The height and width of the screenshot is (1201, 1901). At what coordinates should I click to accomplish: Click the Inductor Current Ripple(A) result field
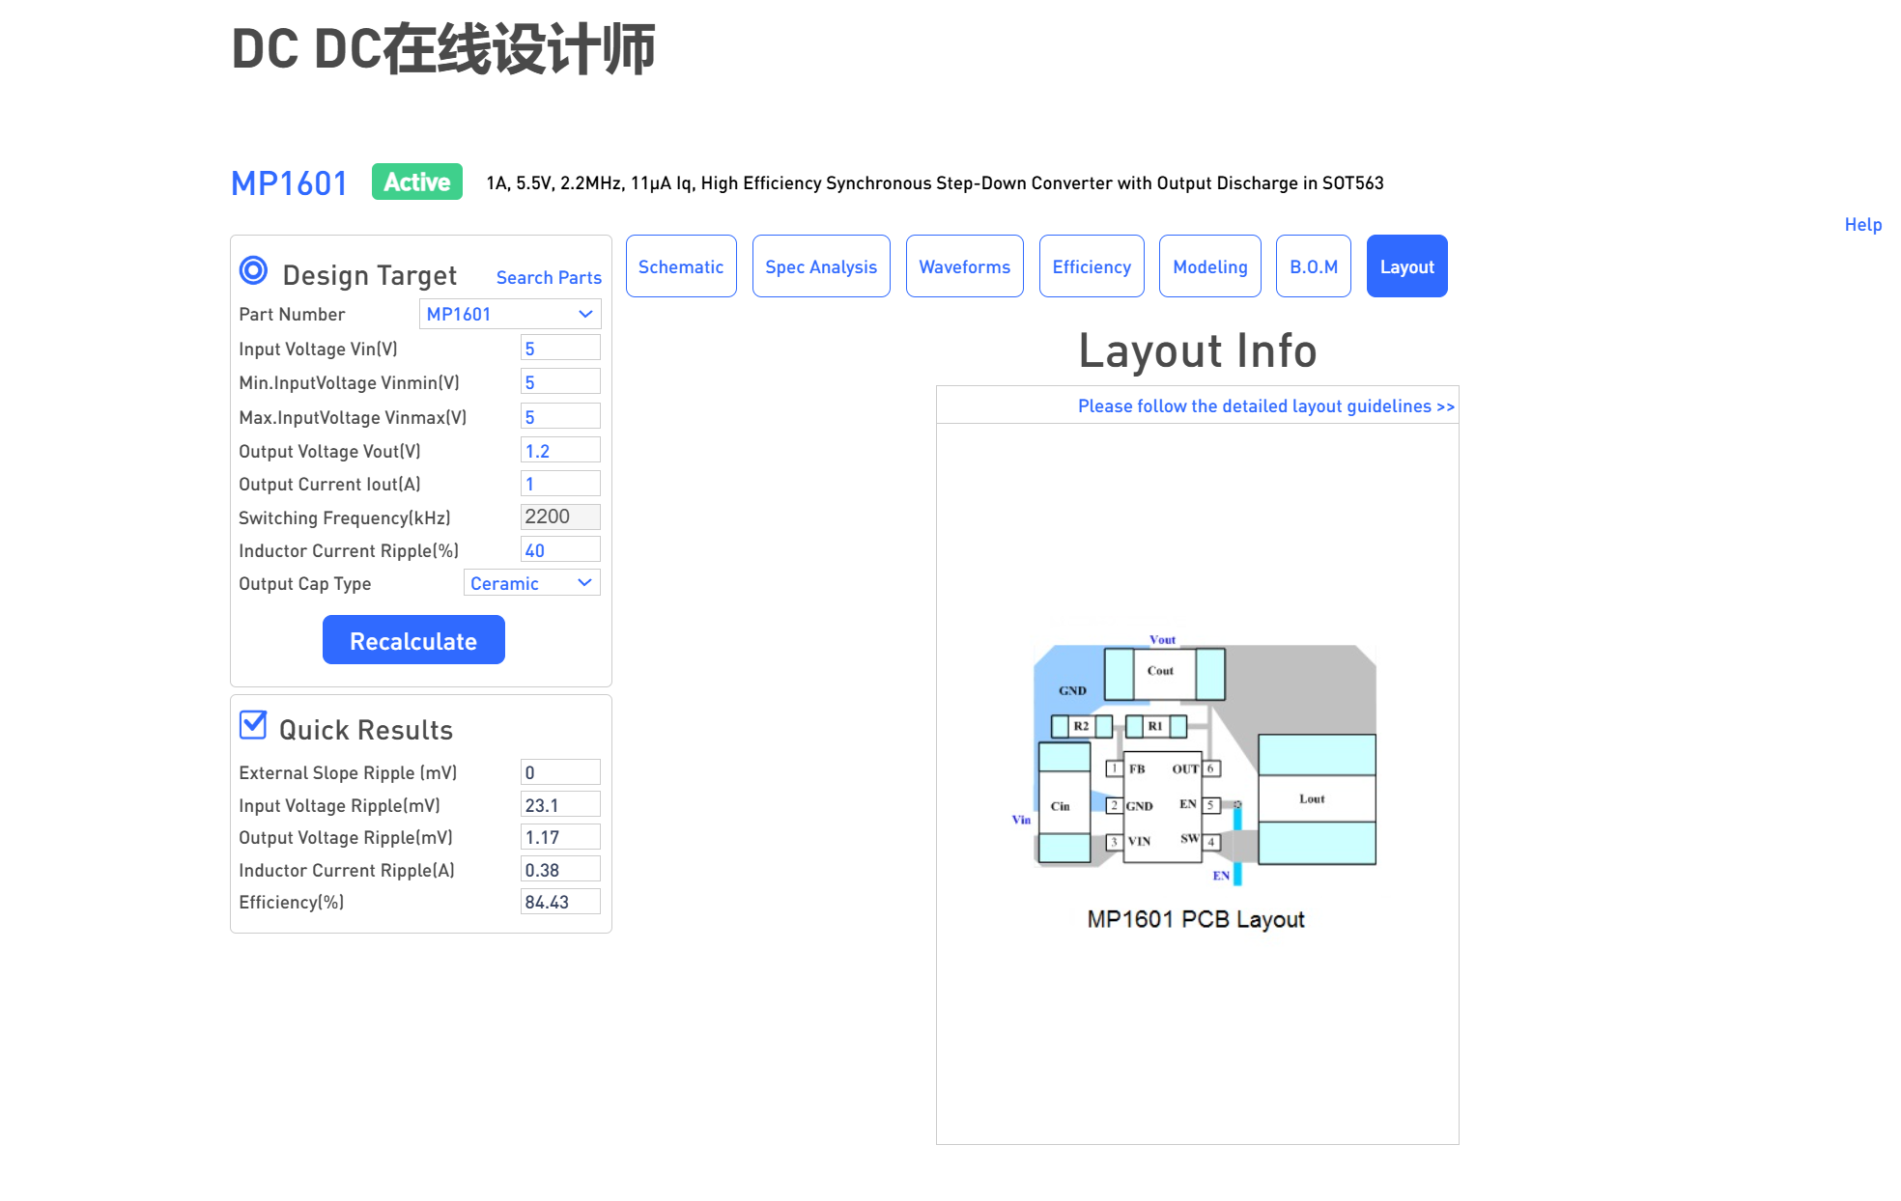click(560, 870)
